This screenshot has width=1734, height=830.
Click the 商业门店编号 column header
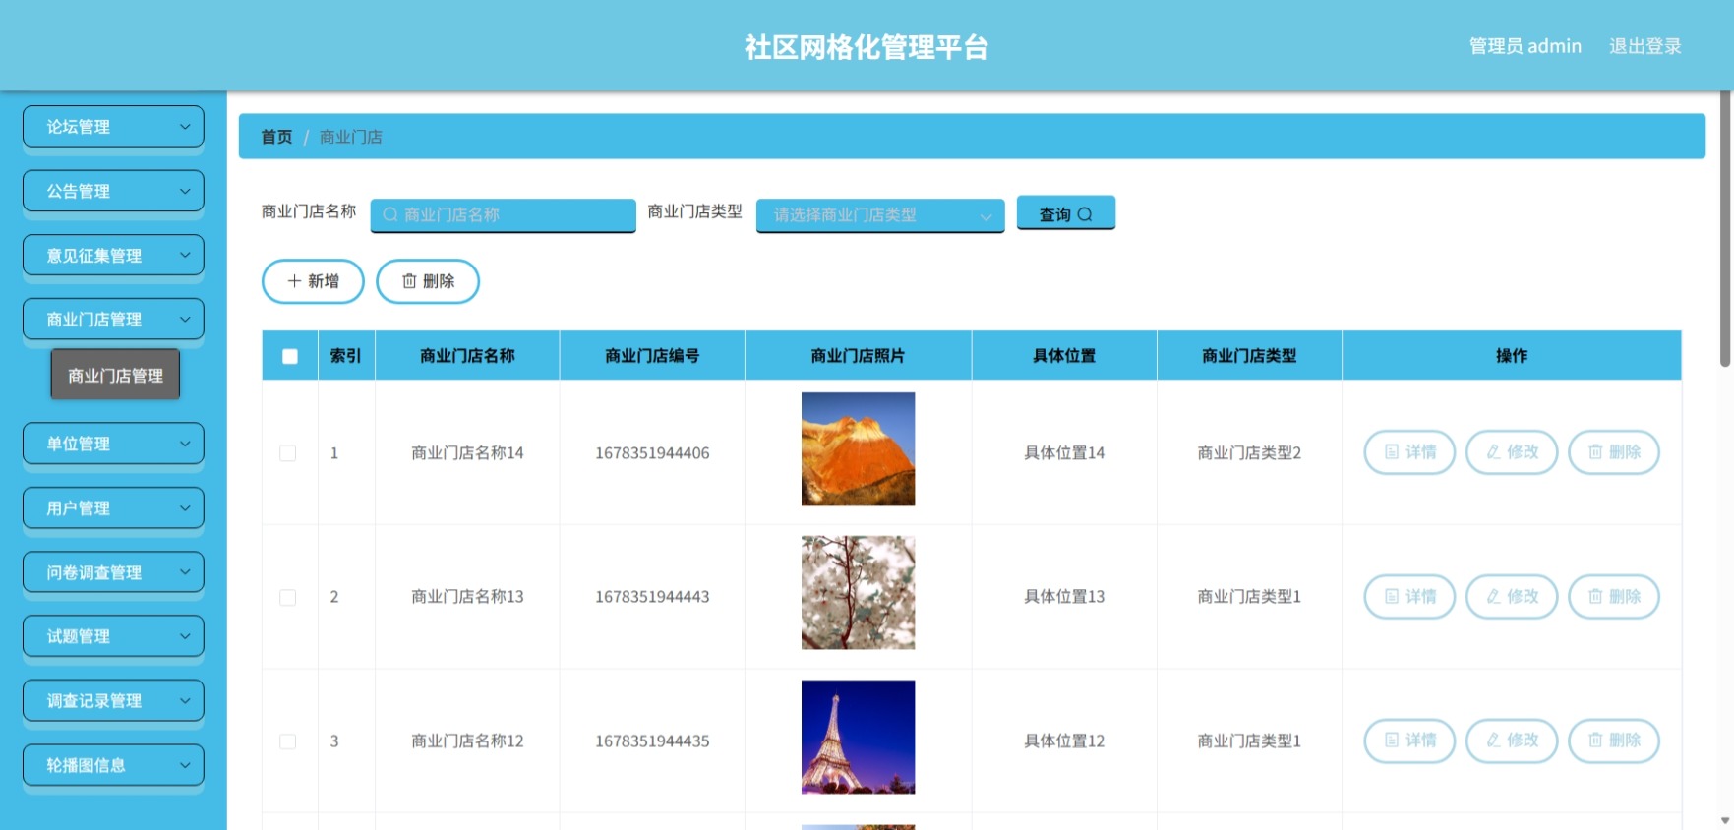[652, 356]
